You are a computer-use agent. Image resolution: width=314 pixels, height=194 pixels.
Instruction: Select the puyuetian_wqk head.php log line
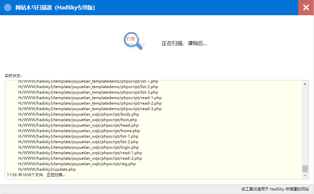(x=78, y=125)
